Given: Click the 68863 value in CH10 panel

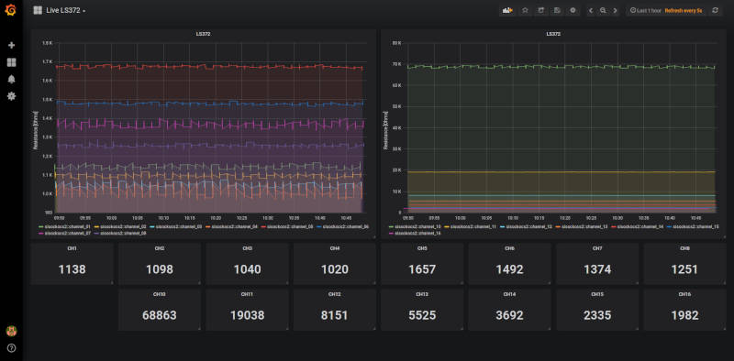Looking at the screenshot, I should pos(160,315).
